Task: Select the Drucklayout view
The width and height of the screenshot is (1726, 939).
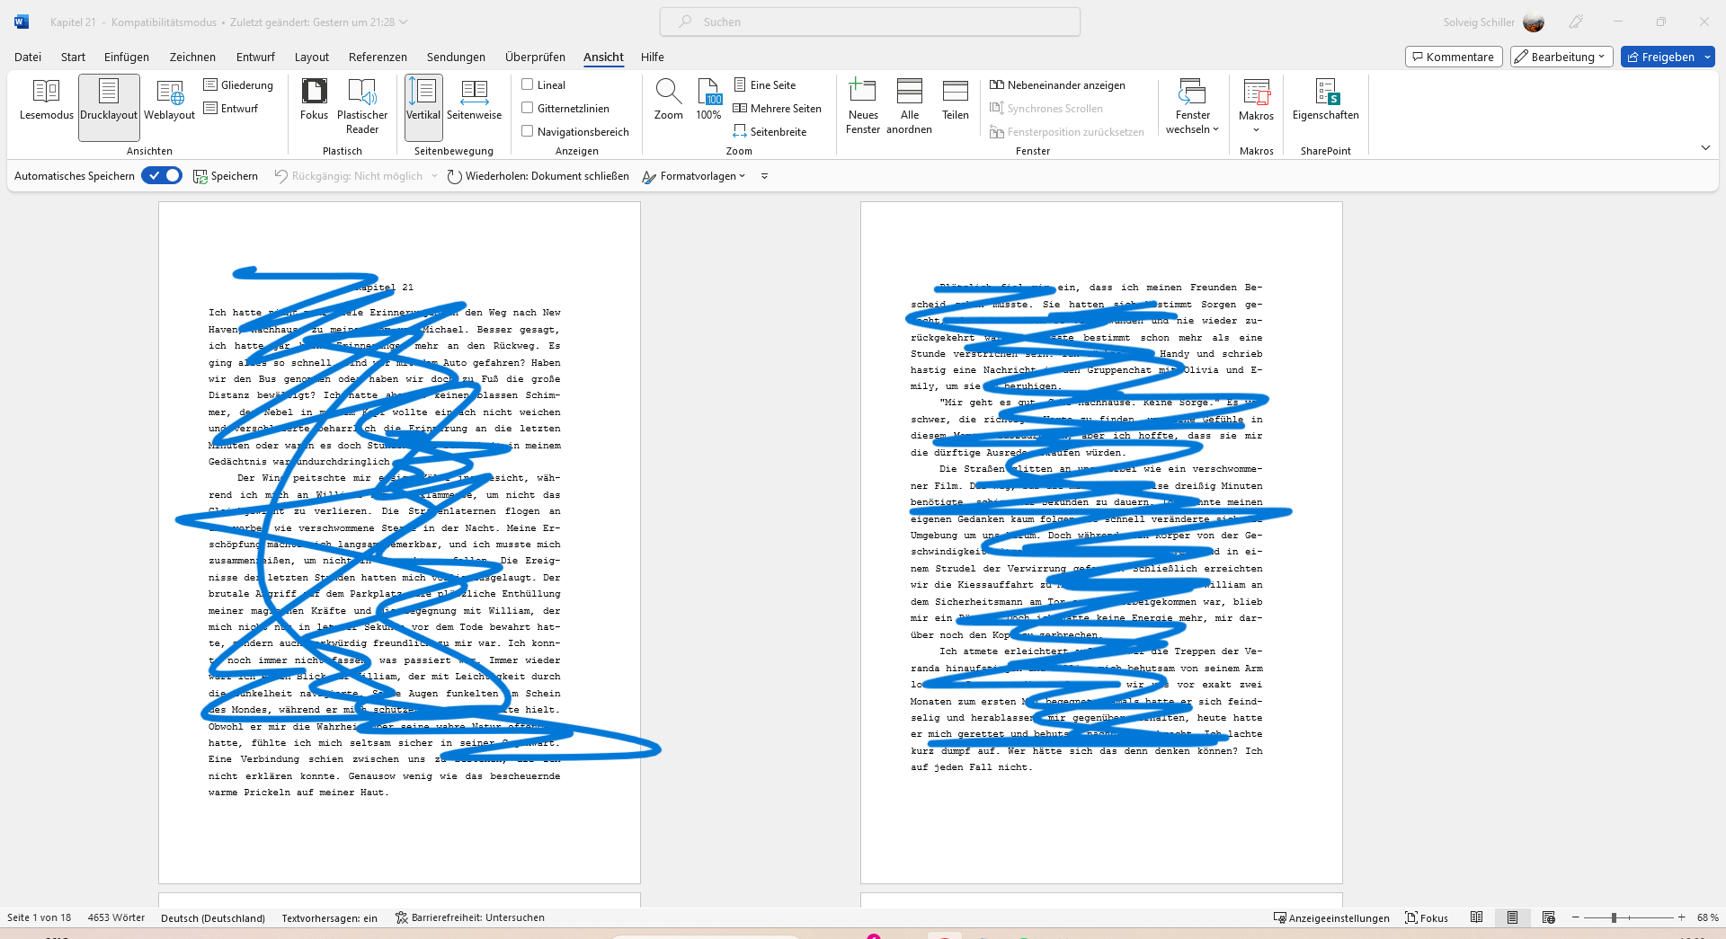Action: tap(109, 107)
